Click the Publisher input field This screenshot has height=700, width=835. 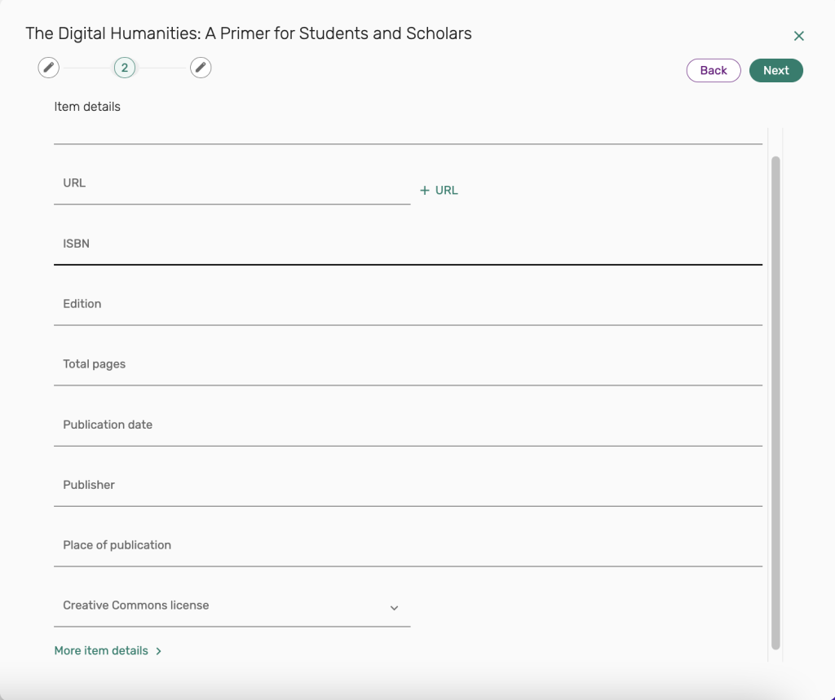408,486
